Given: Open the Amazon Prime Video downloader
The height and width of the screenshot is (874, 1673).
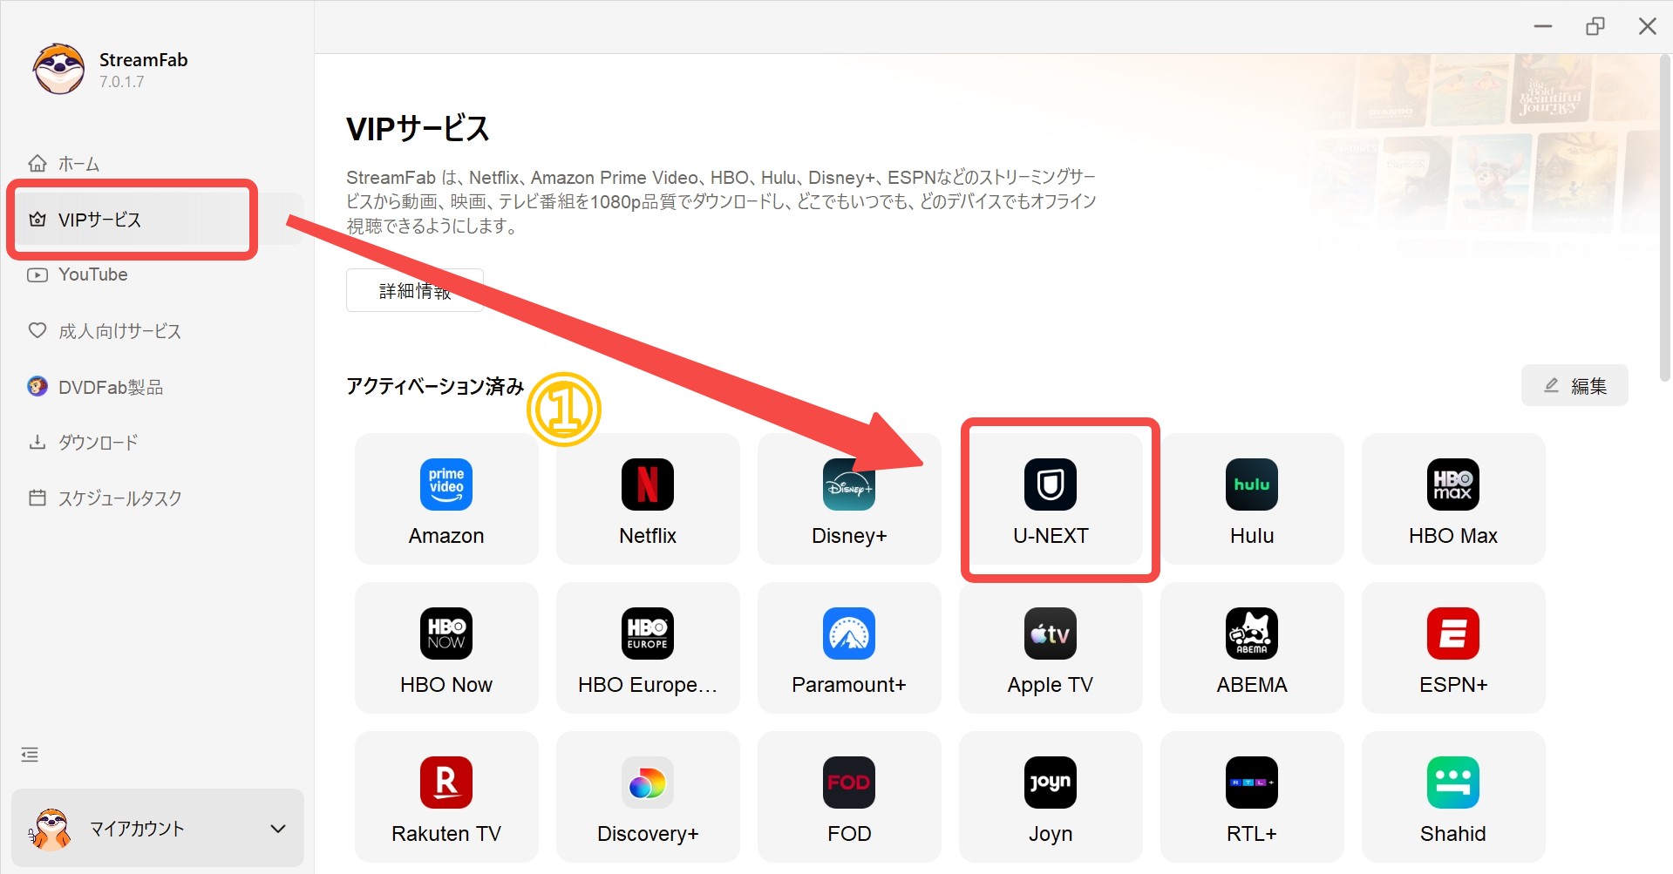Looking at the screenshot, I should click(x=445, y=498).
